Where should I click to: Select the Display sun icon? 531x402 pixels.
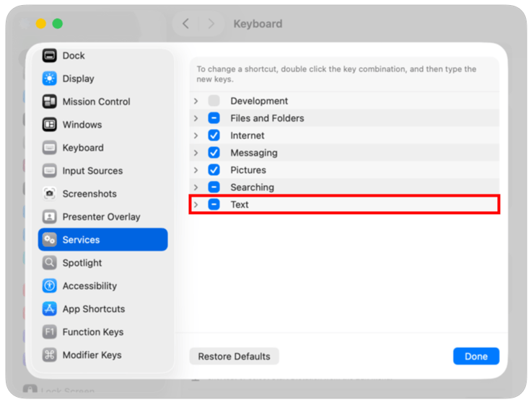click(x=49, y=79)
